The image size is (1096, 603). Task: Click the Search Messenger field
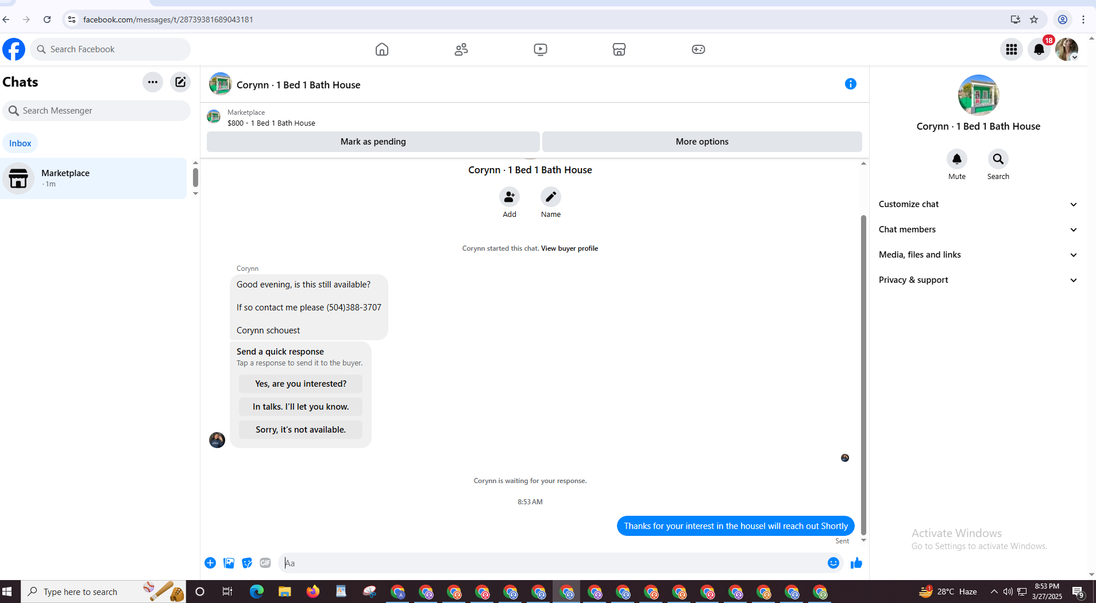97,111
